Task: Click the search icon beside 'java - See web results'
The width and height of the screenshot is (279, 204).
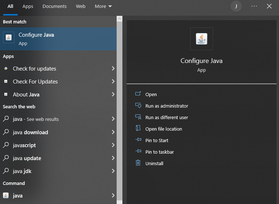Action: (x=6, y=119)
